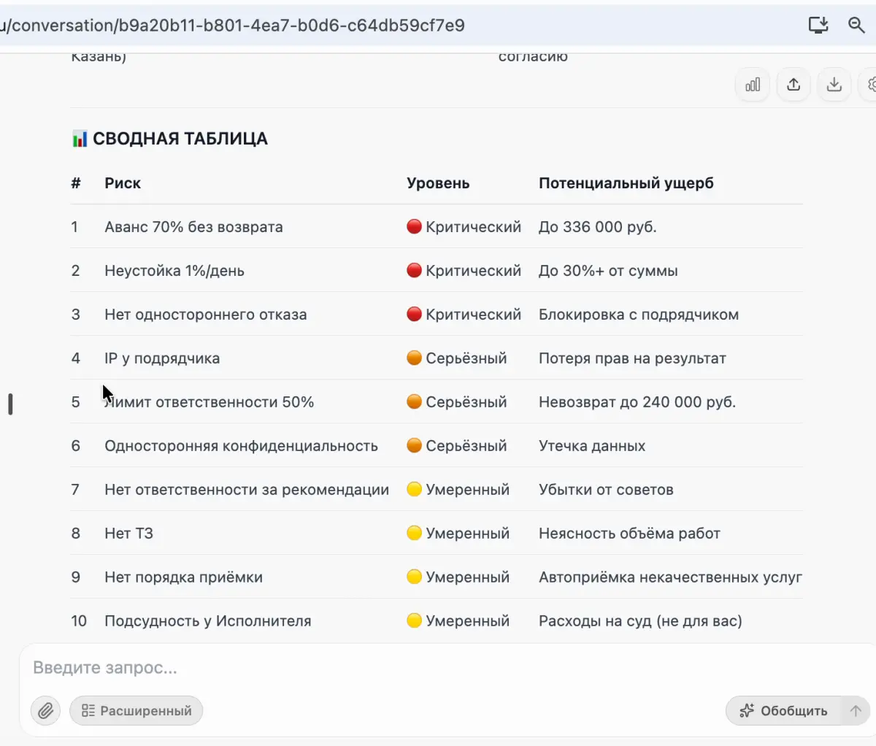Click the zoom magnifier icon in address bar
The height and width of the screenshot is (746, 876).
pos(856,25)
